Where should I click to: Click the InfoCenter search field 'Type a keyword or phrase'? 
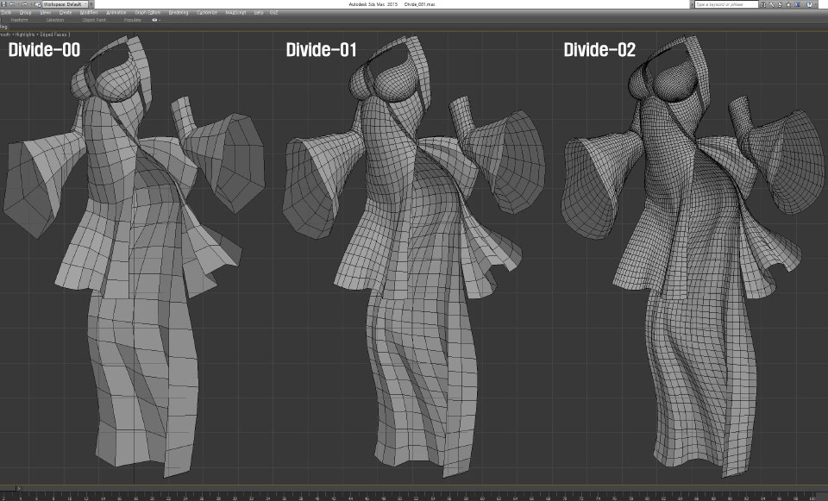725,4
